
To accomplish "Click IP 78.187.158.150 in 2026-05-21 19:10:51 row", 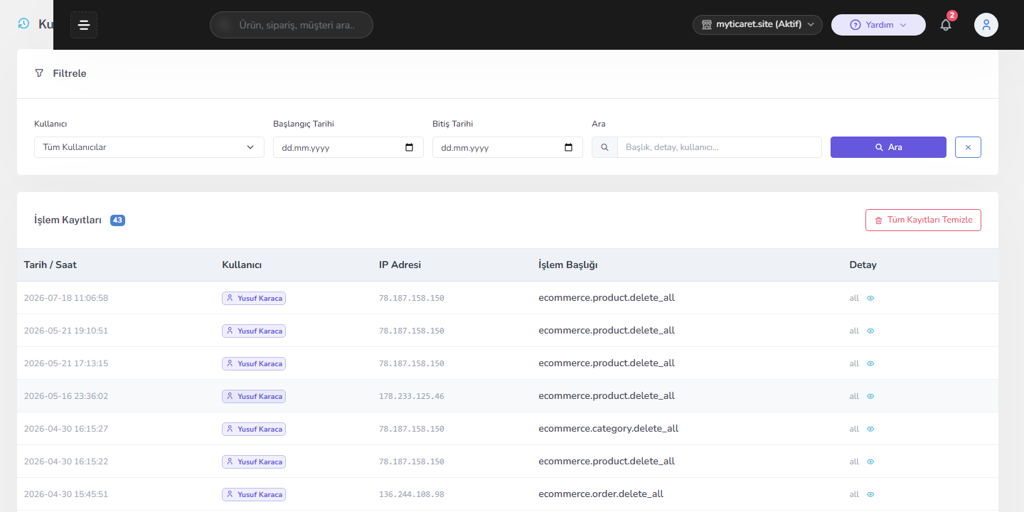I will tap(412, 331).
